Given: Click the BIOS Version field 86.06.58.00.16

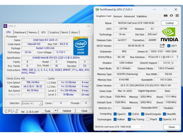Looking at the screenshot, I should coord(136,46).
